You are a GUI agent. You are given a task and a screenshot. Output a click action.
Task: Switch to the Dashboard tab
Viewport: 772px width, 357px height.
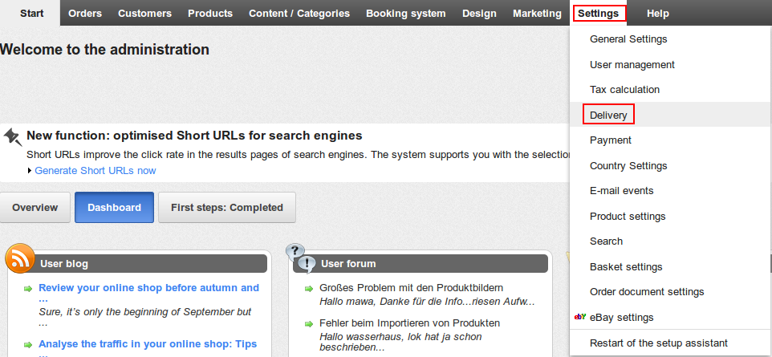point(114,208)
